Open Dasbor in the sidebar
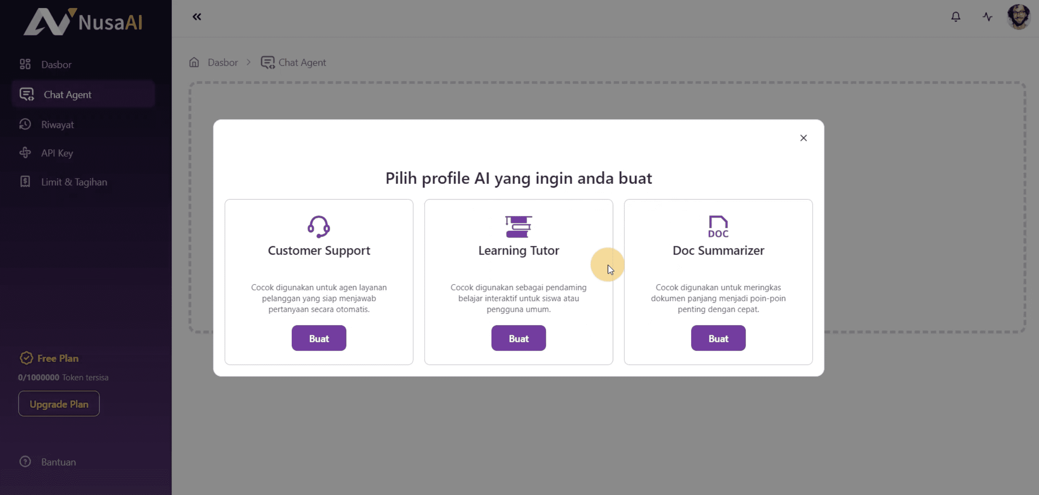 [56, 64]
